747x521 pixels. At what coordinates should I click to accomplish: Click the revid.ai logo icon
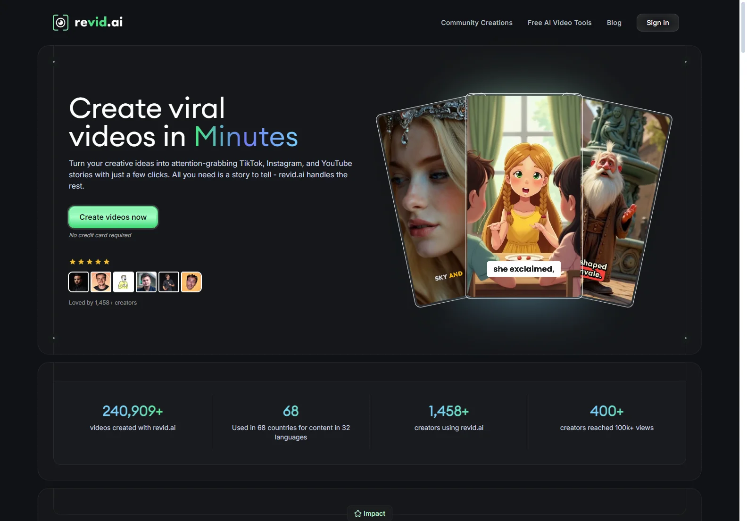60,22
